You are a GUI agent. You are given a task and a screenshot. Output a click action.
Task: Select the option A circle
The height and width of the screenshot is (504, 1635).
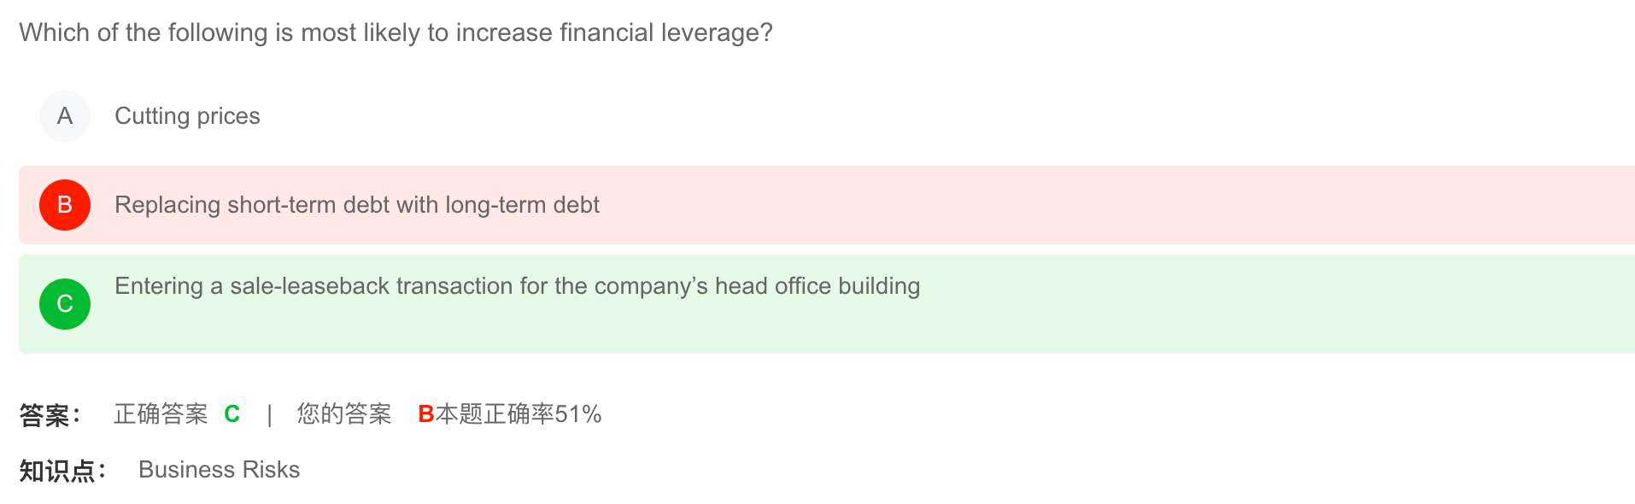point(65,116)
